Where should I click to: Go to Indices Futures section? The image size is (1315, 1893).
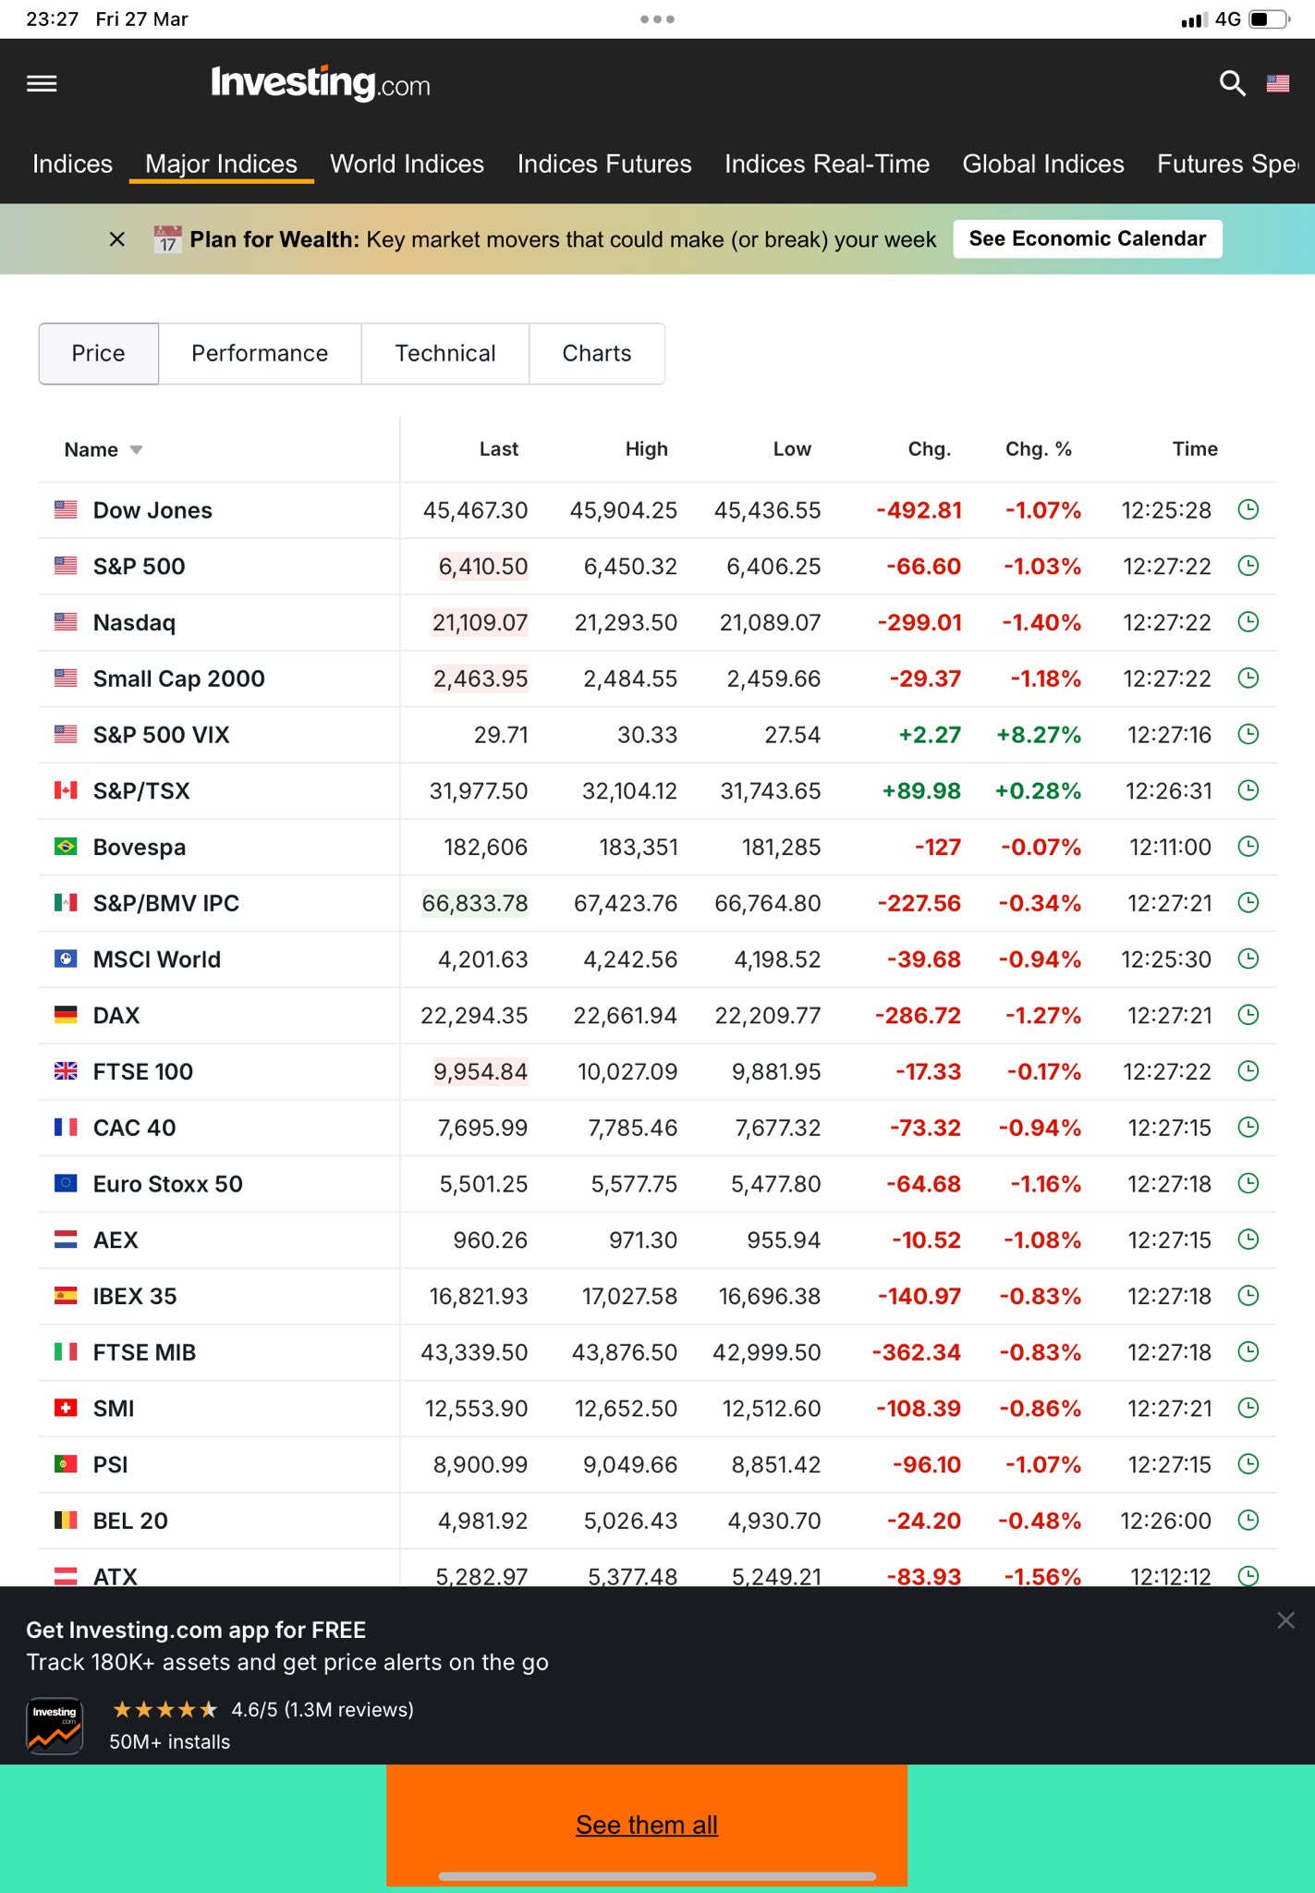[x=604, y=164]
